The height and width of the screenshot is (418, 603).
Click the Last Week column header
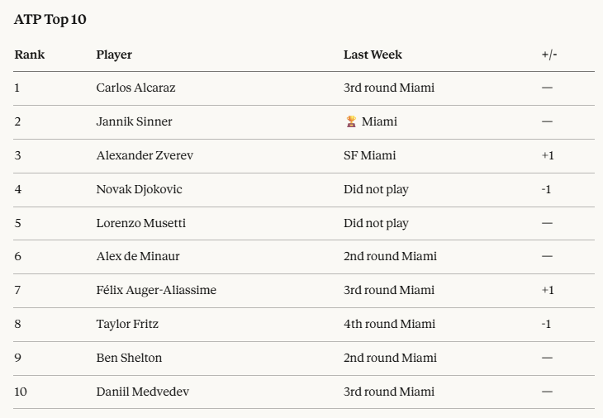[373, 55]
